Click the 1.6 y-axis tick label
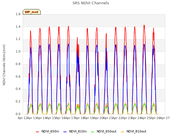This screenshot has width=182, height=137. [18, 14]
